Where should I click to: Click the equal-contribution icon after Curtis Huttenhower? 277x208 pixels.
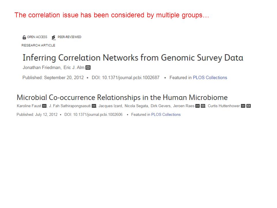[x=243, y=106]
